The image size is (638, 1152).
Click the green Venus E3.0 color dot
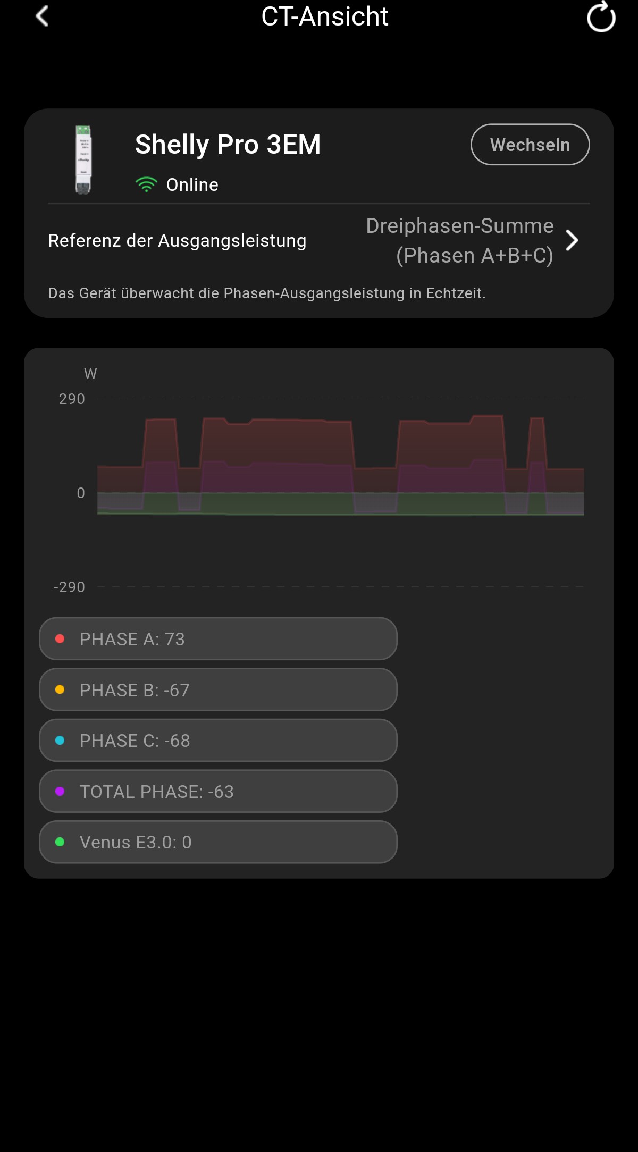pyautogui.click(x=60, y=842)
